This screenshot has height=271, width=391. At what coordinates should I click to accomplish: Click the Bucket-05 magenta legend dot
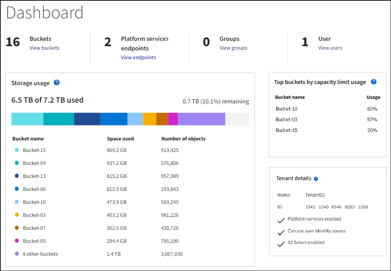(17, 241)
